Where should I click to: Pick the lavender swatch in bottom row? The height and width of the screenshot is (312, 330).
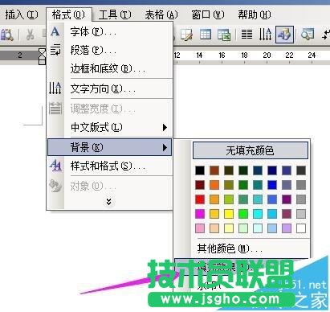pyautogui.click(x=287, y=228)
